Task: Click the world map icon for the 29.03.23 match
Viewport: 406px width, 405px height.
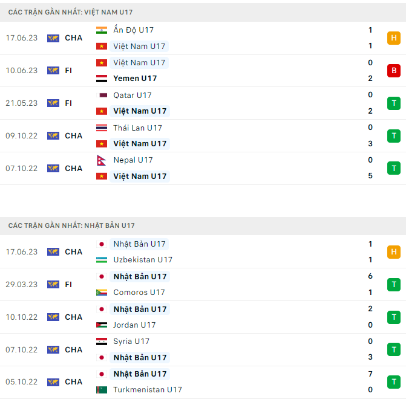Action: point(53,285)
